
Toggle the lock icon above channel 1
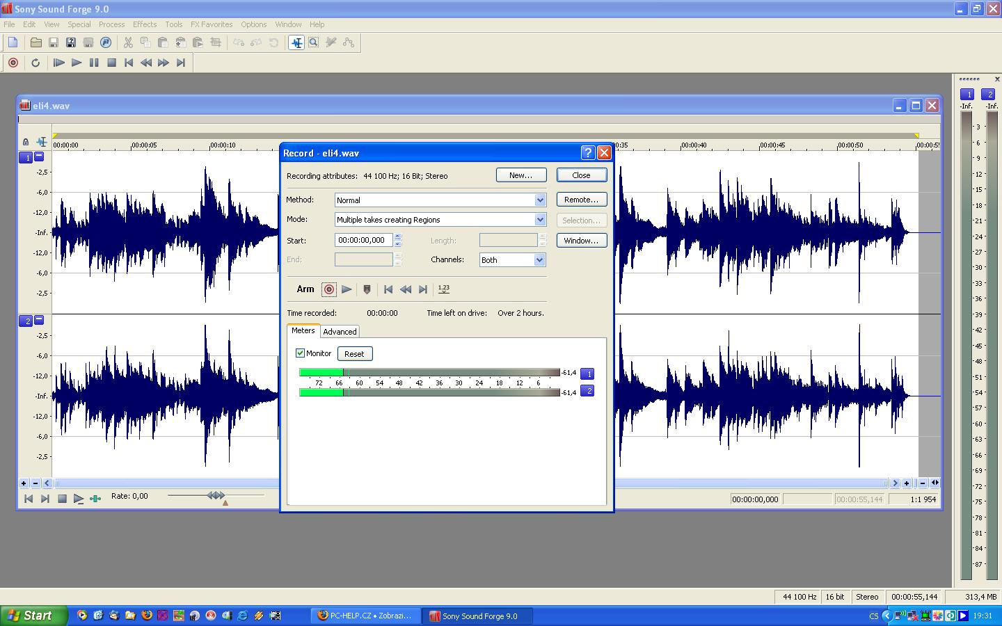point(26,142)
